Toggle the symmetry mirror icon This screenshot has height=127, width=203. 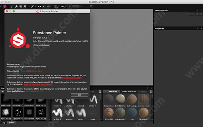point(40,6)
